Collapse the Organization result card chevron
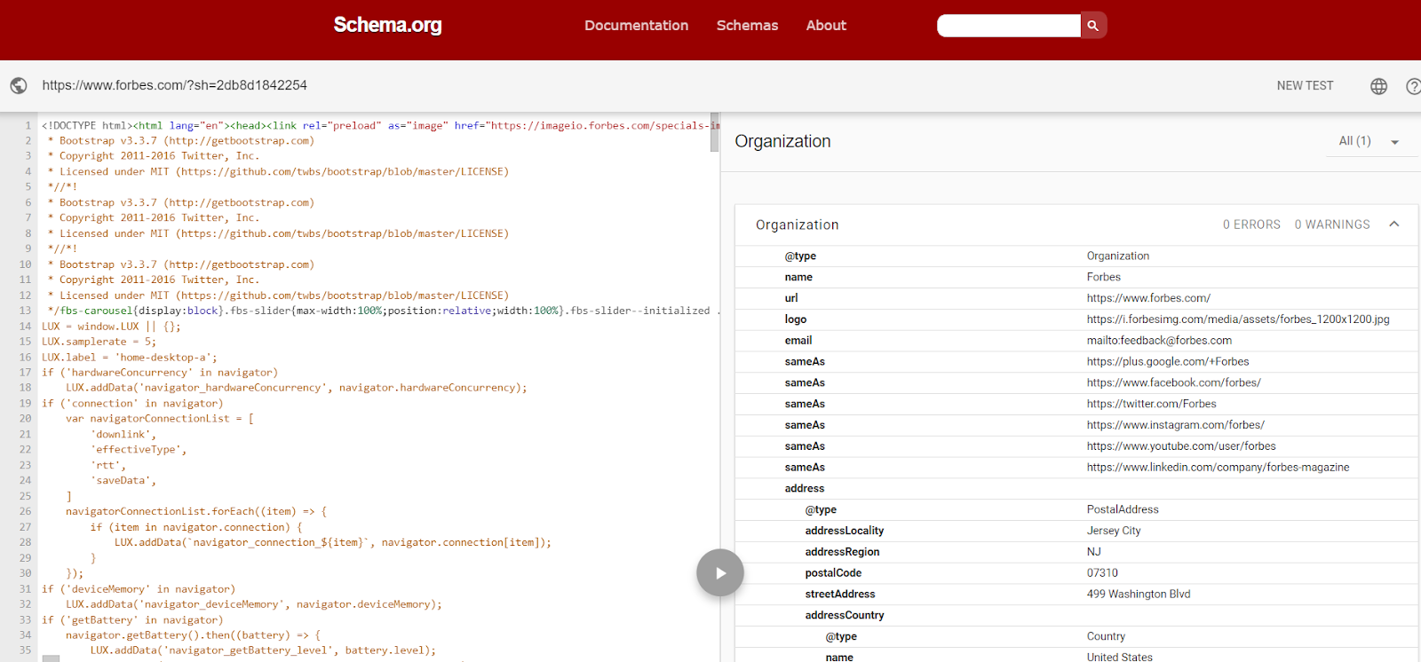This screenshot has width=1421, height=662. [x=1394, y=225]
